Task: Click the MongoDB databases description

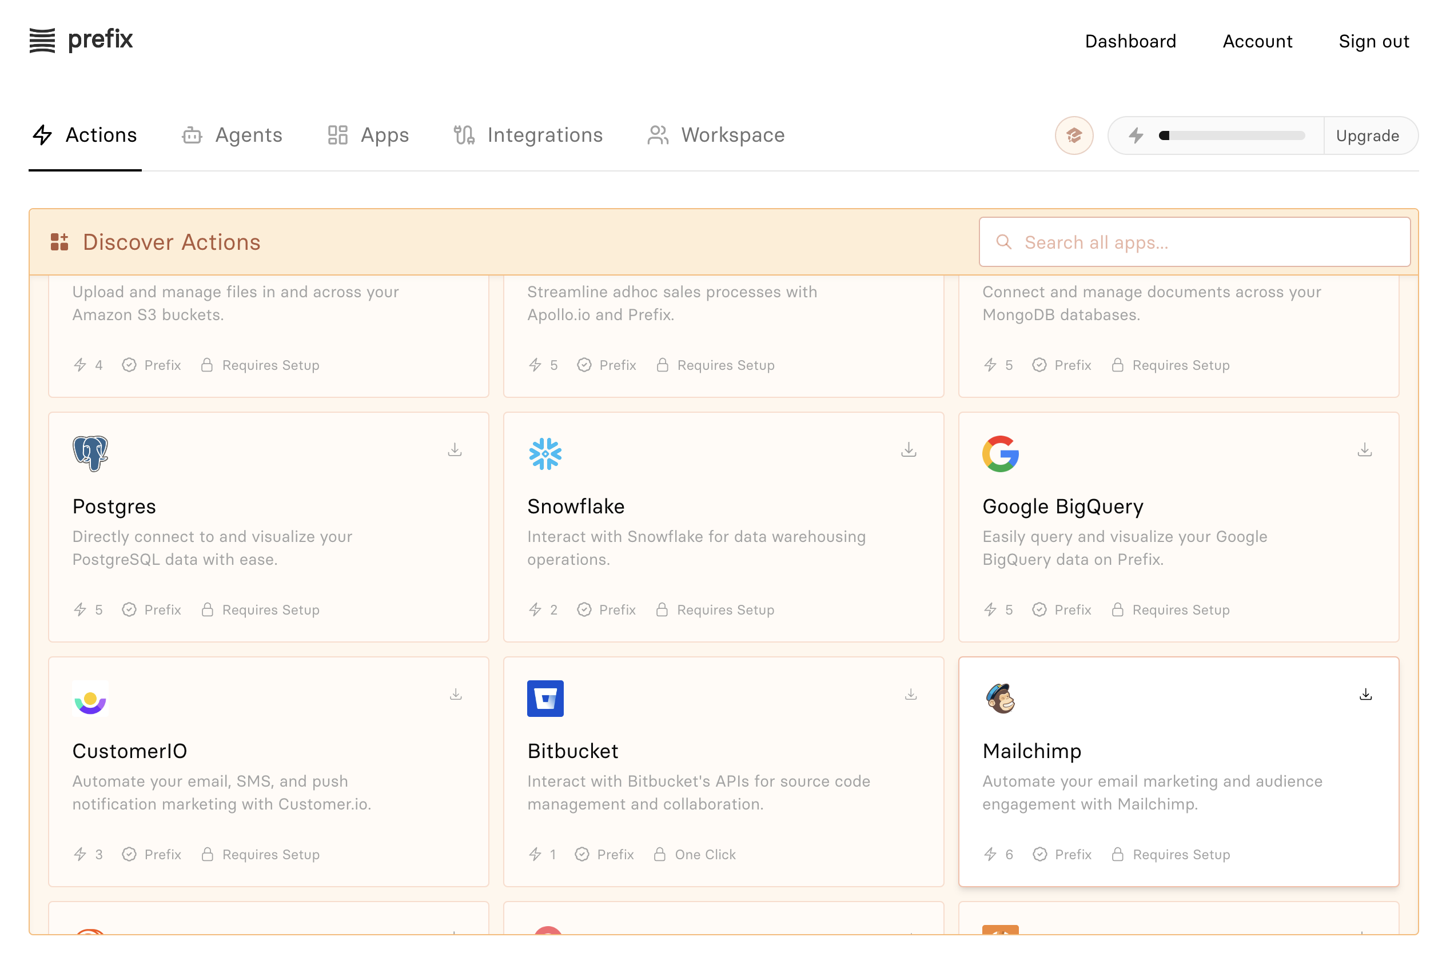Action: point(1152,304)
